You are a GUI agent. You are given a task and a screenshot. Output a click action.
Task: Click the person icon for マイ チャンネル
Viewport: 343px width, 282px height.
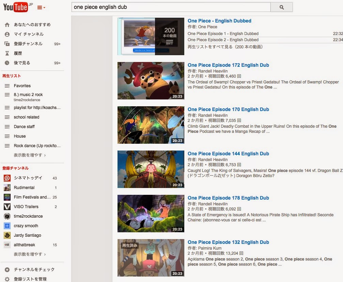click(x=7, y=34)
